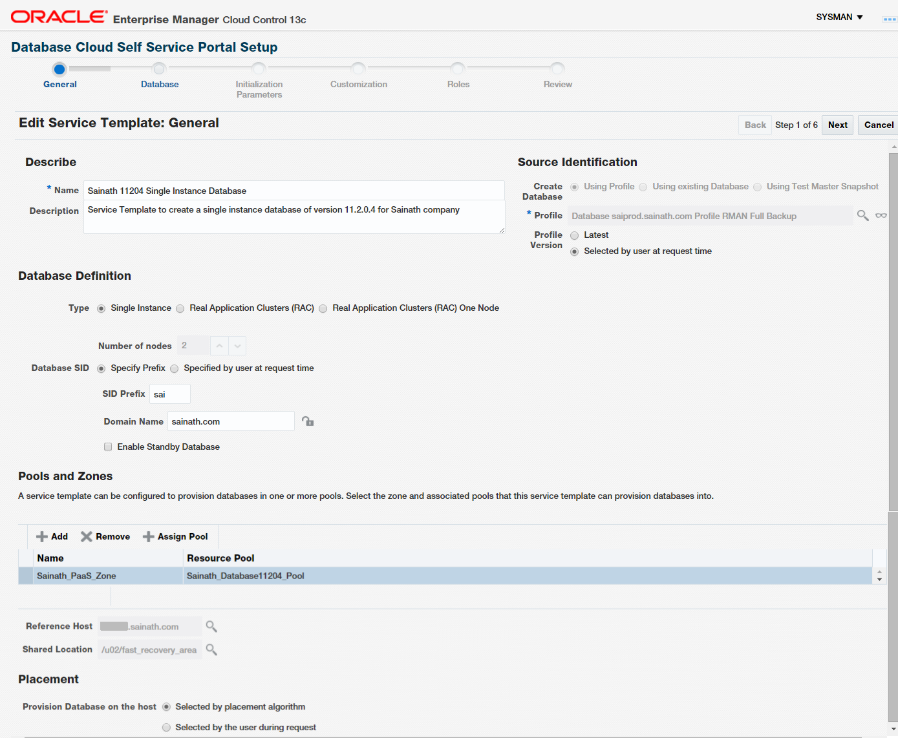Click the row selector of Sainath_PaaS_Zone
Image resolution: width=898 pixels, height=738 pixels.
26,576
